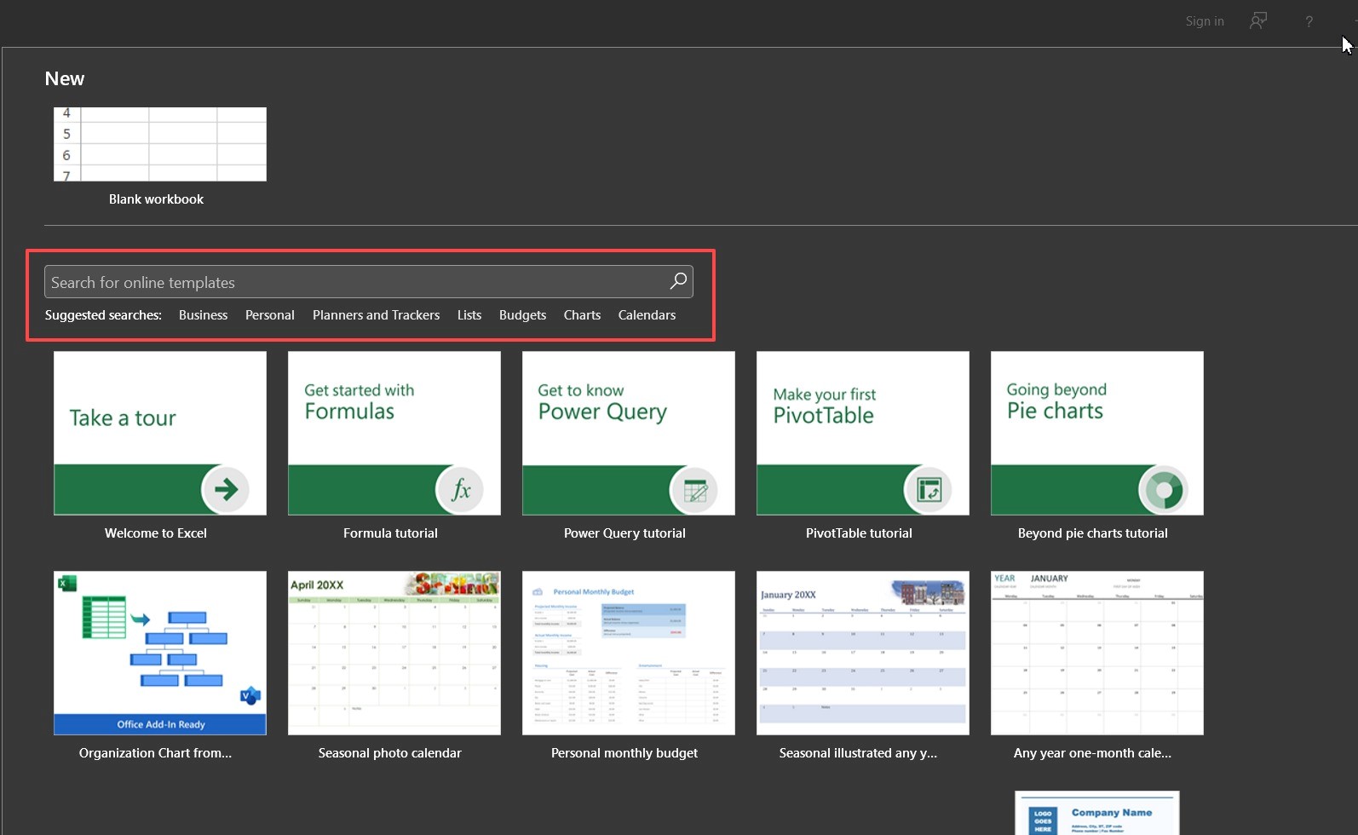Click the PivotTable icon on PivotTable card
Screen dimensions: 1358x835
929,489
